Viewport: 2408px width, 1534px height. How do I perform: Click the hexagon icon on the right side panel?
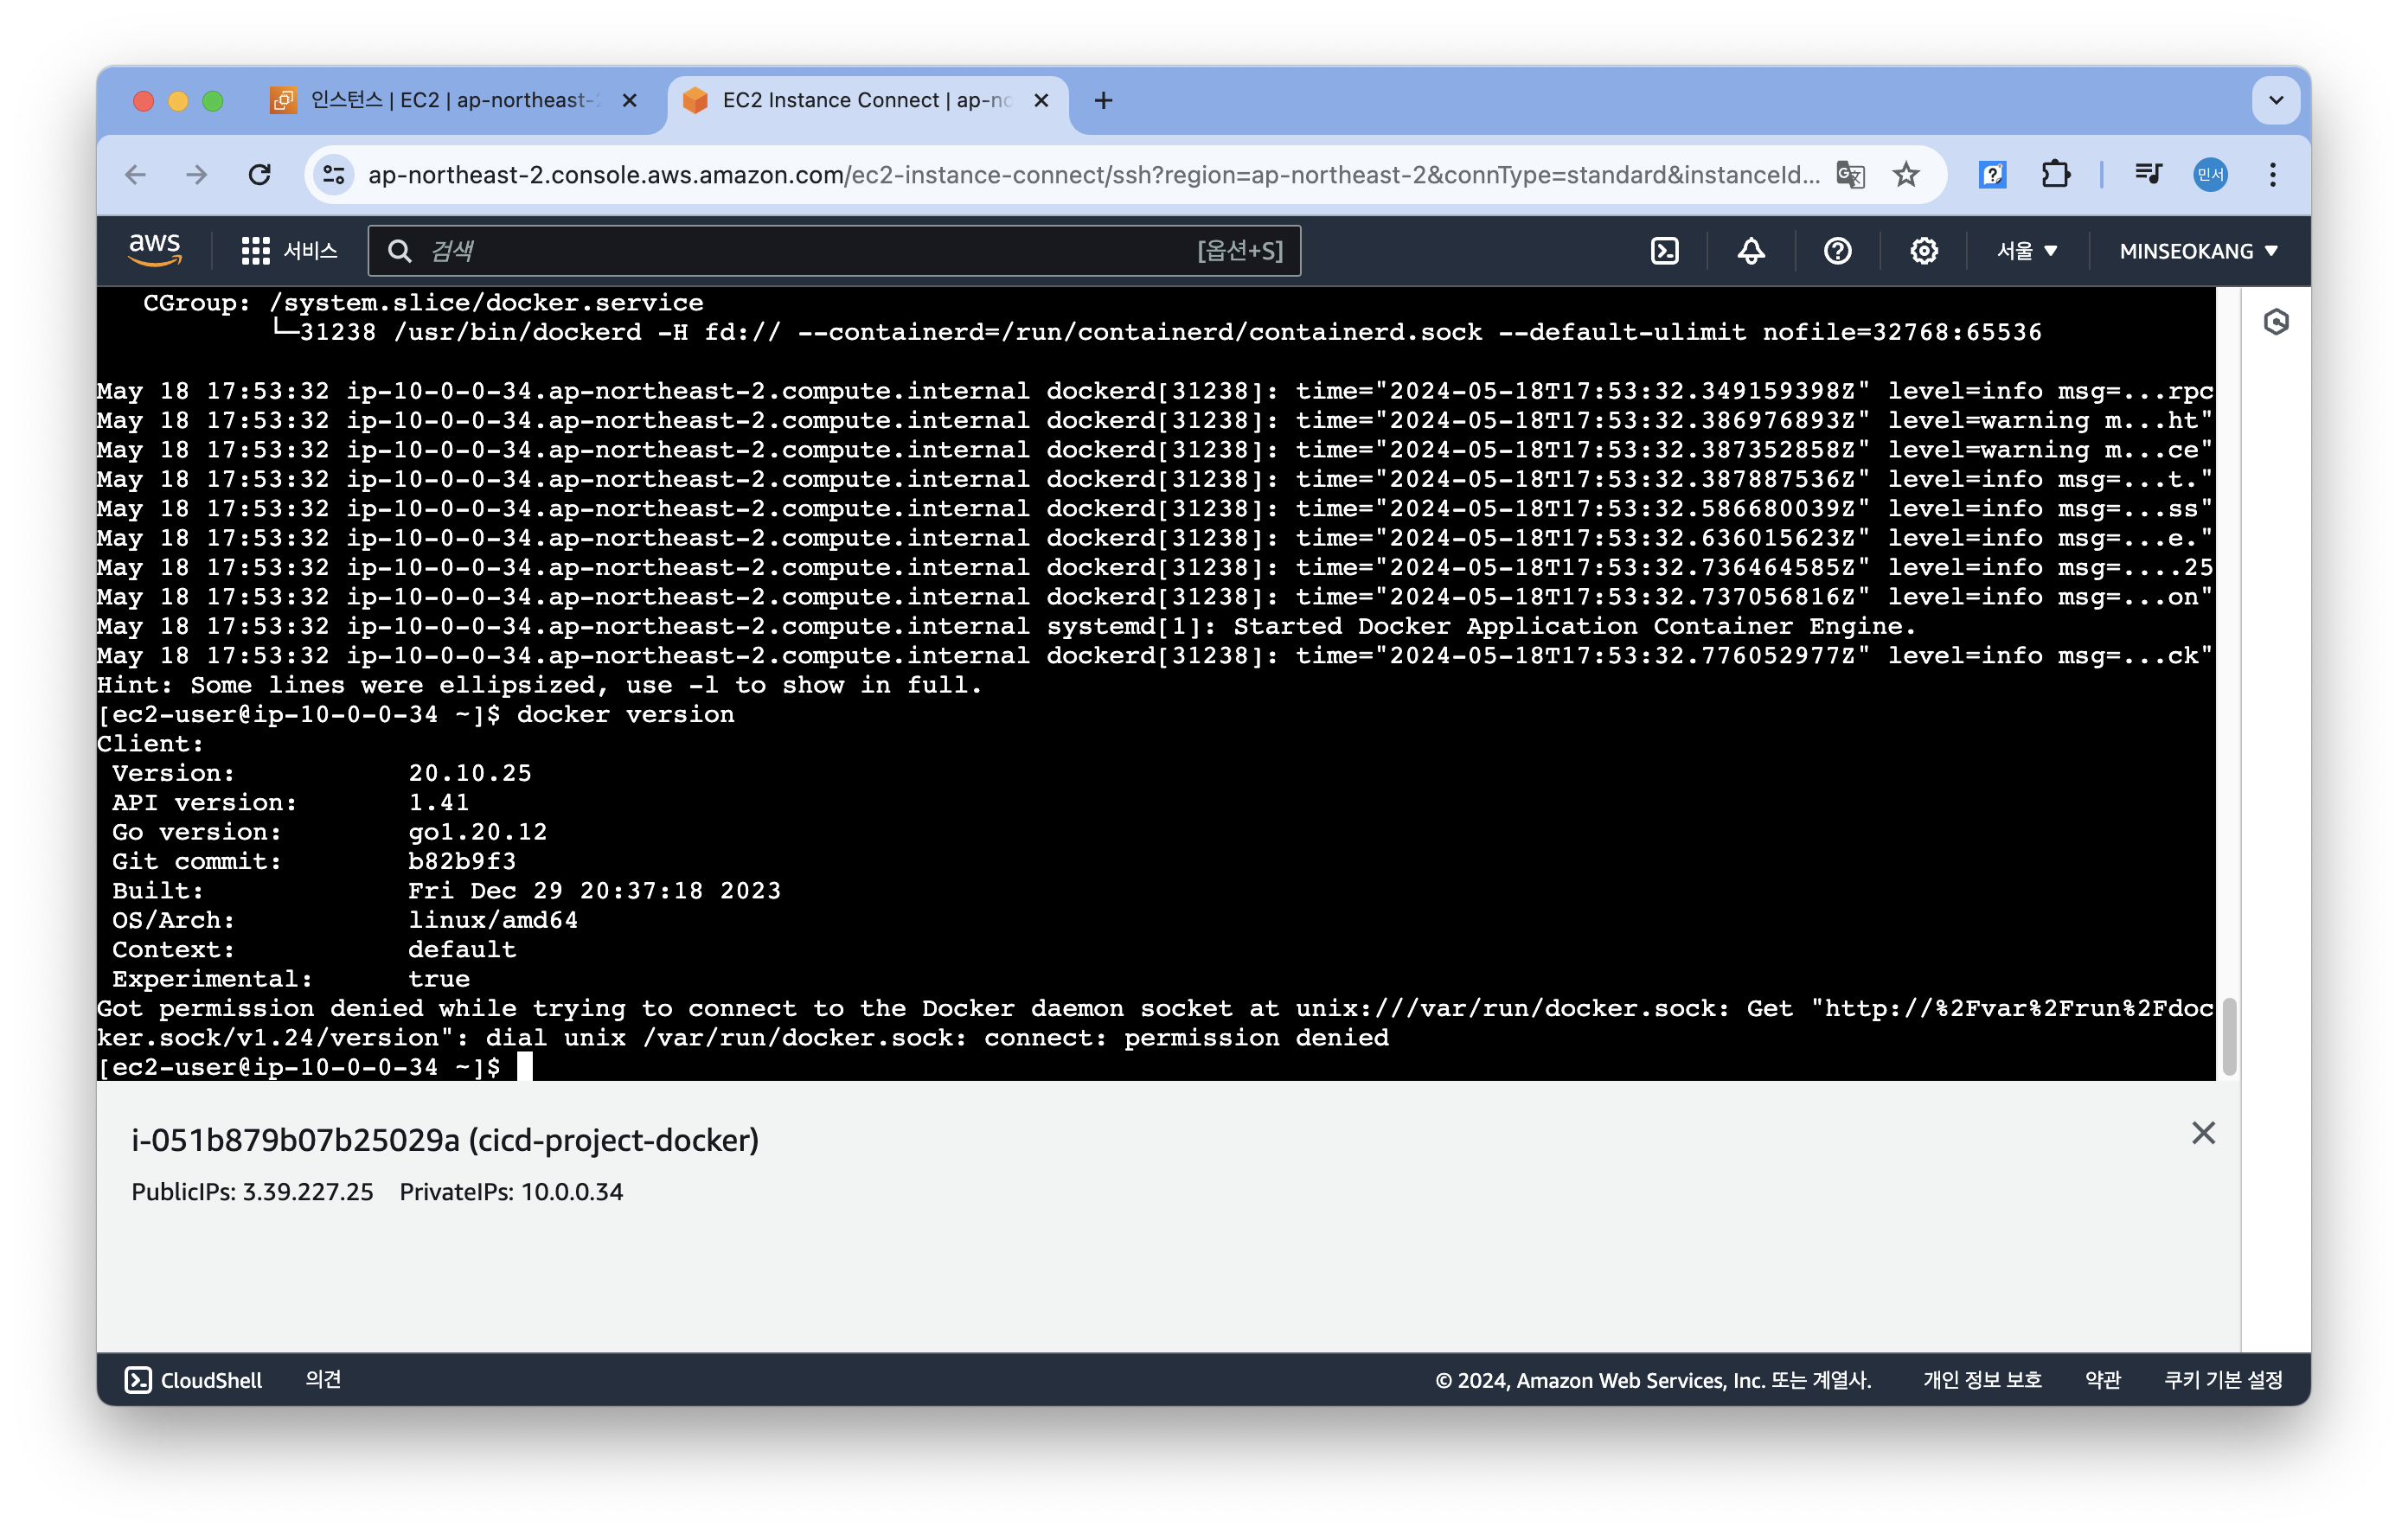2276,322
